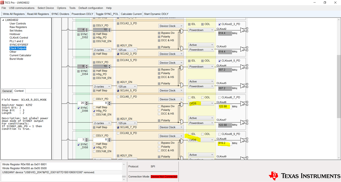Select Set Modes in the tree
This screenshot has width=341, height=182.
coord(16,31)
